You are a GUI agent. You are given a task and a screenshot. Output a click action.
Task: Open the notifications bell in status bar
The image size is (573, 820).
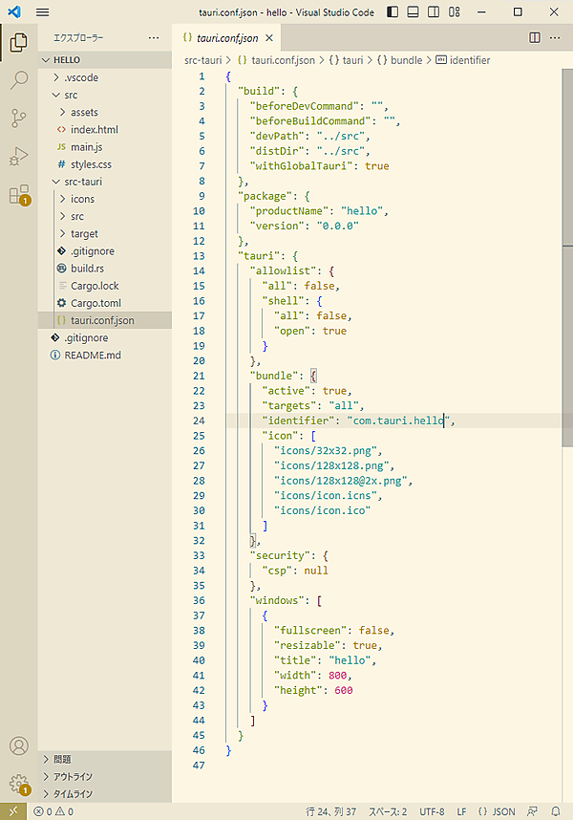tap(557, 811)
